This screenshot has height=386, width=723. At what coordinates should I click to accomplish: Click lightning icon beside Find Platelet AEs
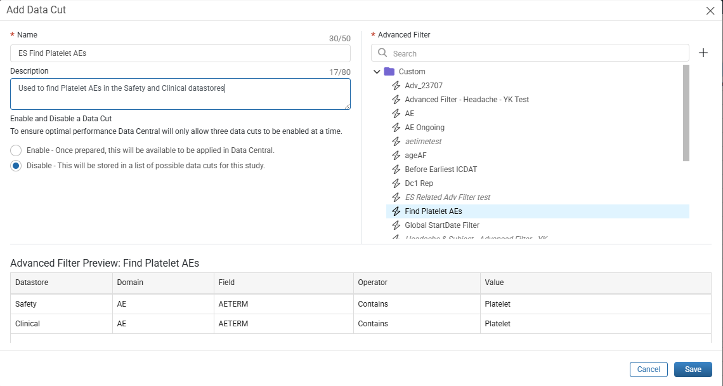pyautogui.click(x=396, y=211)
